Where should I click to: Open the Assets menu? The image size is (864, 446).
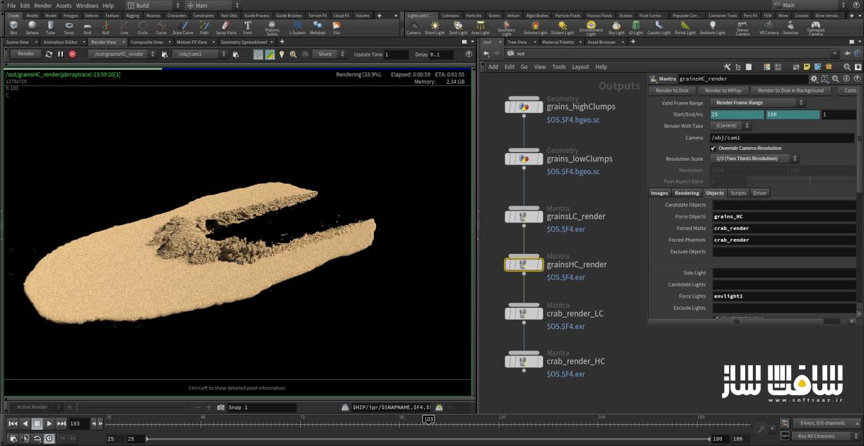click(x=64, y=5)
